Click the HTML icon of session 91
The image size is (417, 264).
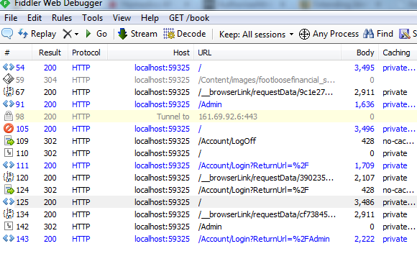point(9,104)
